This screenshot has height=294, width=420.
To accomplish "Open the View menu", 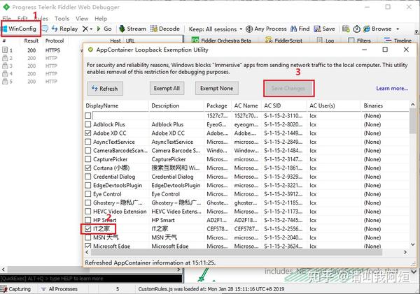I will click(82, 18).
